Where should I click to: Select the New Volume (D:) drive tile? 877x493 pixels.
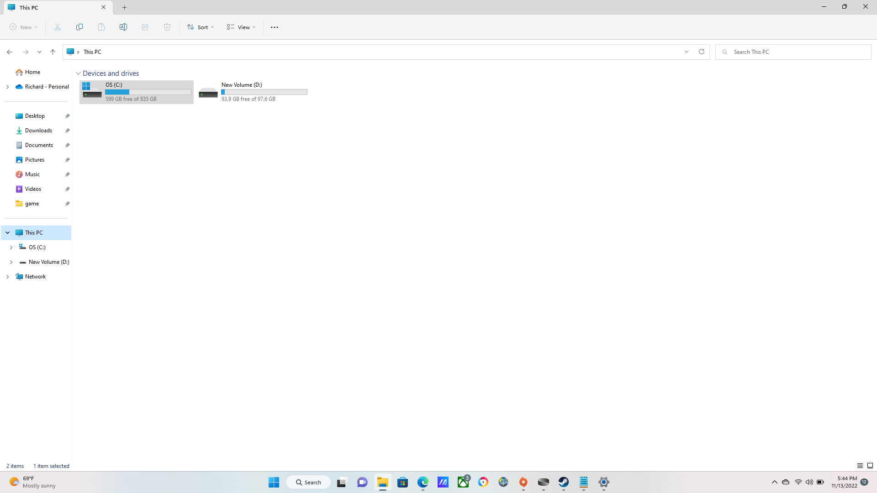pos(253,92)
